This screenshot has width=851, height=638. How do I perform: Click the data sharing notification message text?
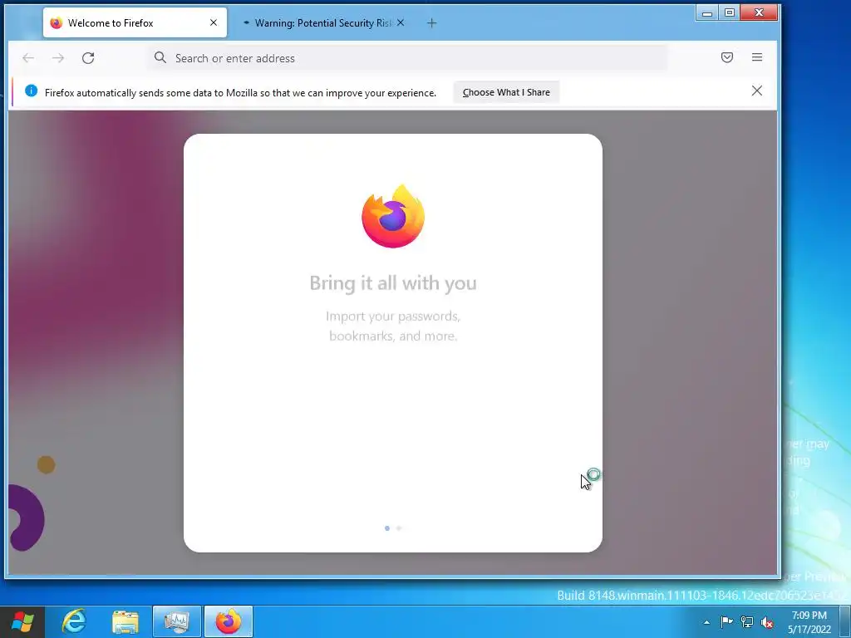coord(240,93)
